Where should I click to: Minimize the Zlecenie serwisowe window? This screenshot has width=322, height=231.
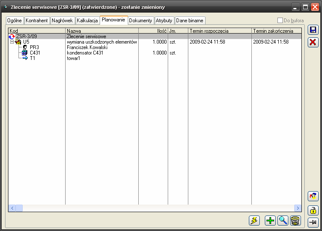pyautogui.click(x=295, y=7)
